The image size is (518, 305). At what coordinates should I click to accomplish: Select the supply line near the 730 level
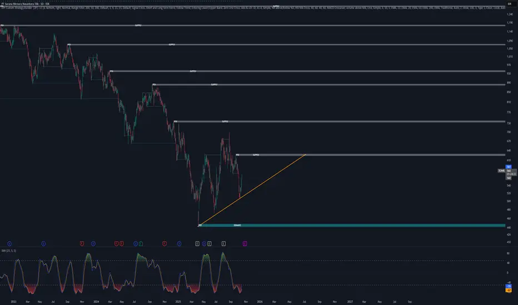click(x=339, y=121)
